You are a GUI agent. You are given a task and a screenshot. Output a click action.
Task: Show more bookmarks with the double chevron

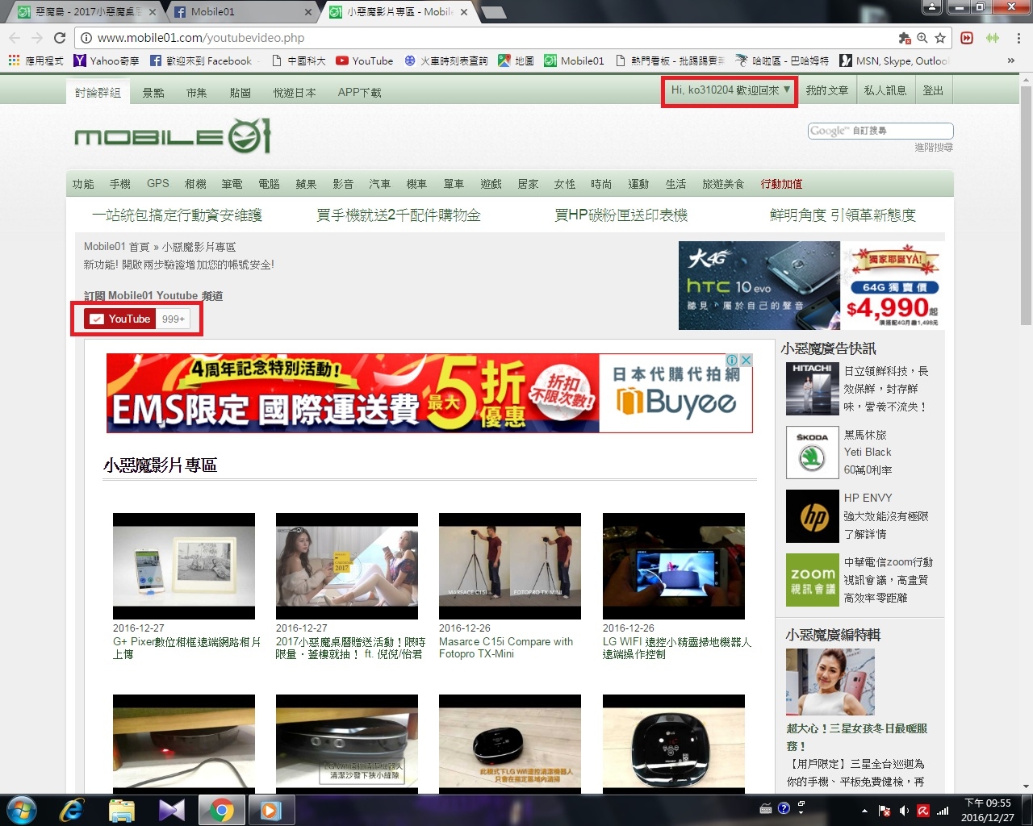click(x=1010, y=60)
